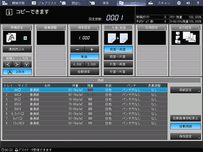Expand the 画質調整 image quality panel
Image resolution: width=203 pixels, height=152 pixels.
pos(51,27)
